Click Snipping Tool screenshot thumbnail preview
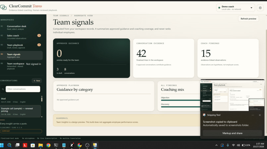 (x=233, y=95)
